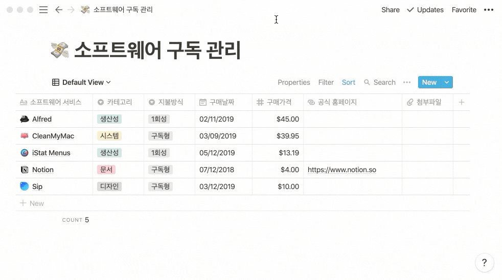Click the empty homepage cell for Alfred

pos(353,119)
